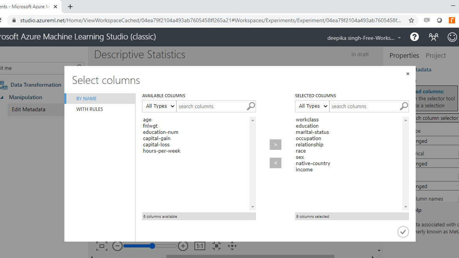Click the zoom slider handle
The width and height of the screenshot is (459, 258).
point(152,246)
